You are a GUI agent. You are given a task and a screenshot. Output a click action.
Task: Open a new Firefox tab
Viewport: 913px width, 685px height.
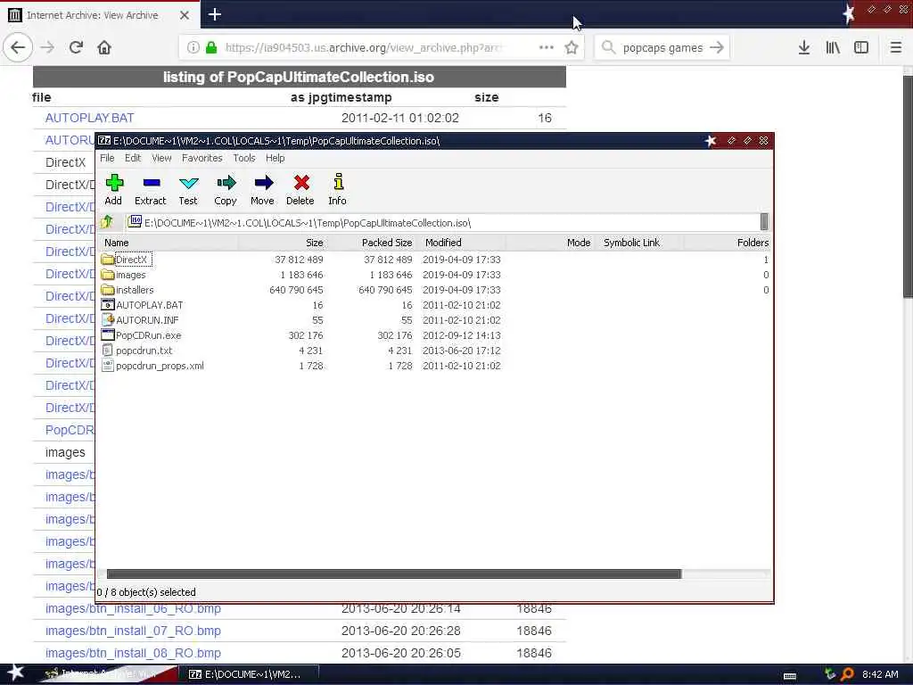pos(215,14)
